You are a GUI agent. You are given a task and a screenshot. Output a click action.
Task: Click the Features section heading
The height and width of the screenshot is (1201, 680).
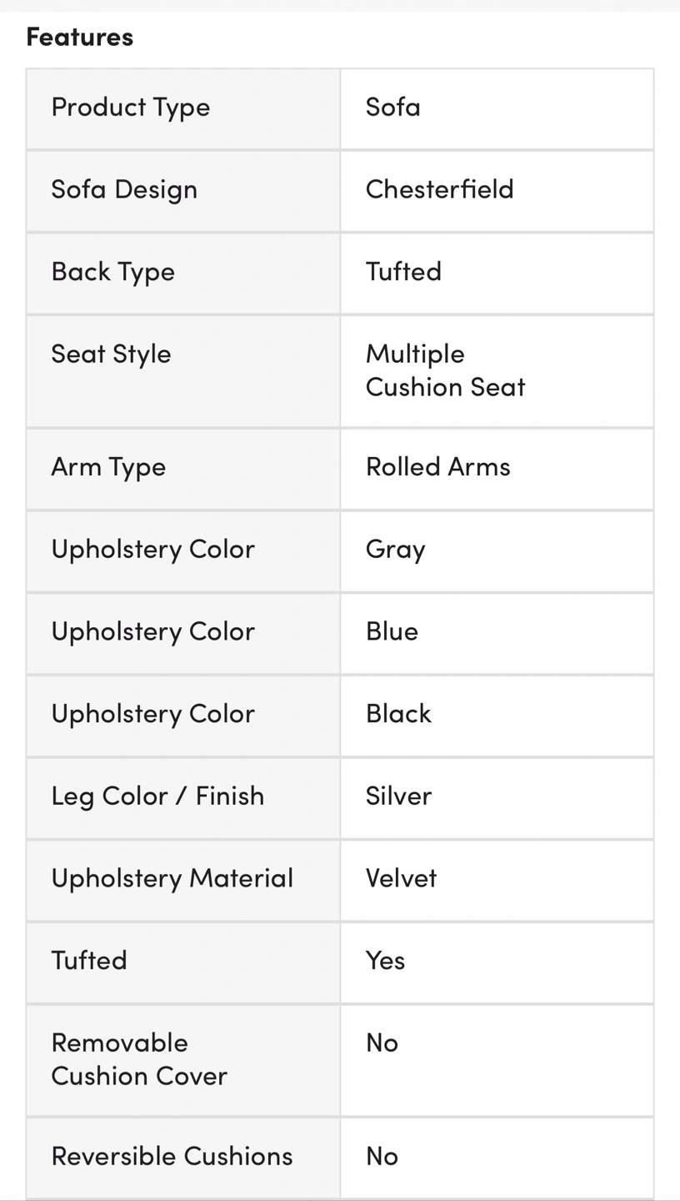click(x=80, y=37)
